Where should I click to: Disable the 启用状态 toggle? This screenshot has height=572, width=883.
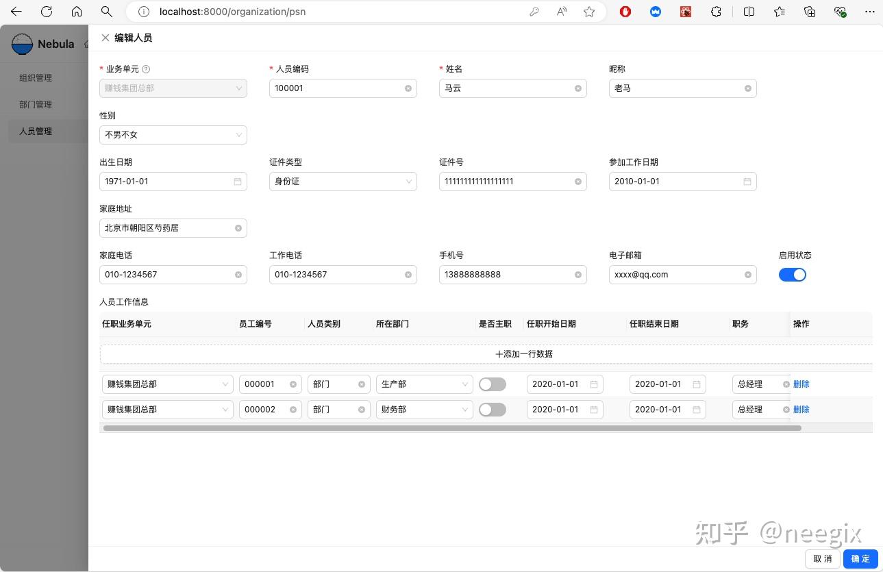click(x=793, y=274)
